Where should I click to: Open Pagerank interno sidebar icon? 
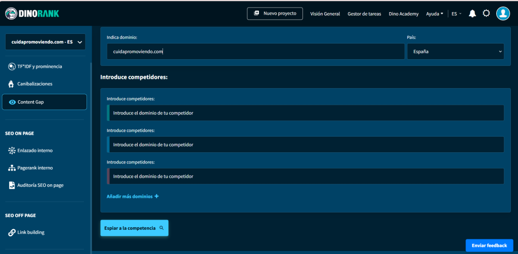(12, 168)
